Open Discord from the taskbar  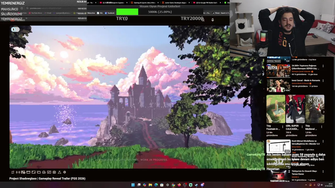tap(202, 185)
